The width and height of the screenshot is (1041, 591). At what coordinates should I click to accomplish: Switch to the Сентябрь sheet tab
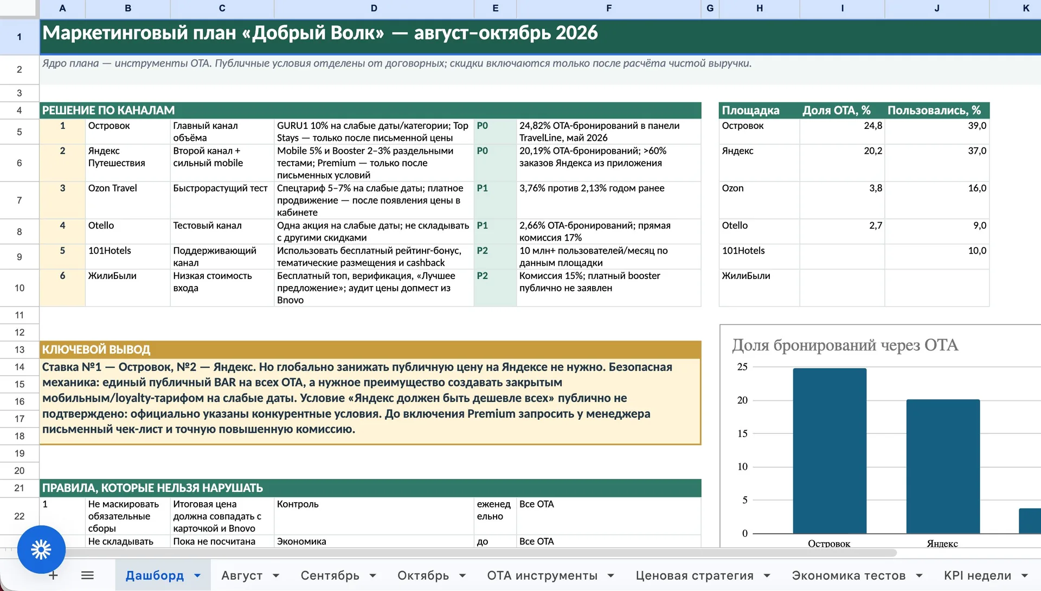pyautogui.click(x=330, y=575)
